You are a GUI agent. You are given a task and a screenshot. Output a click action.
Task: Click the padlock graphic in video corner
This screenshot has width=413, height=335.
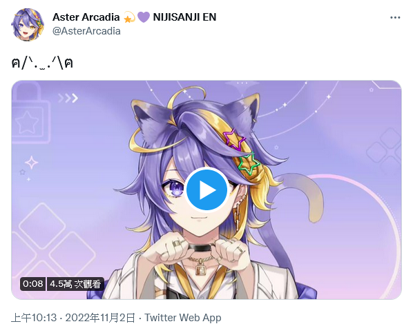point(31,114)
